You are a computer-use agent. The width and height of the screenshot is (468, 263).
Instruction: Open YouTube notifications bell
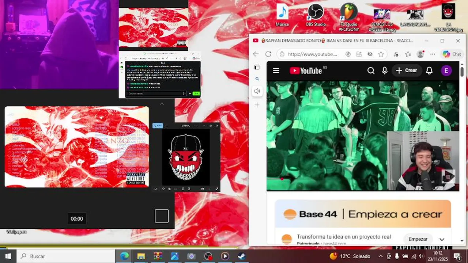[429, 70]
